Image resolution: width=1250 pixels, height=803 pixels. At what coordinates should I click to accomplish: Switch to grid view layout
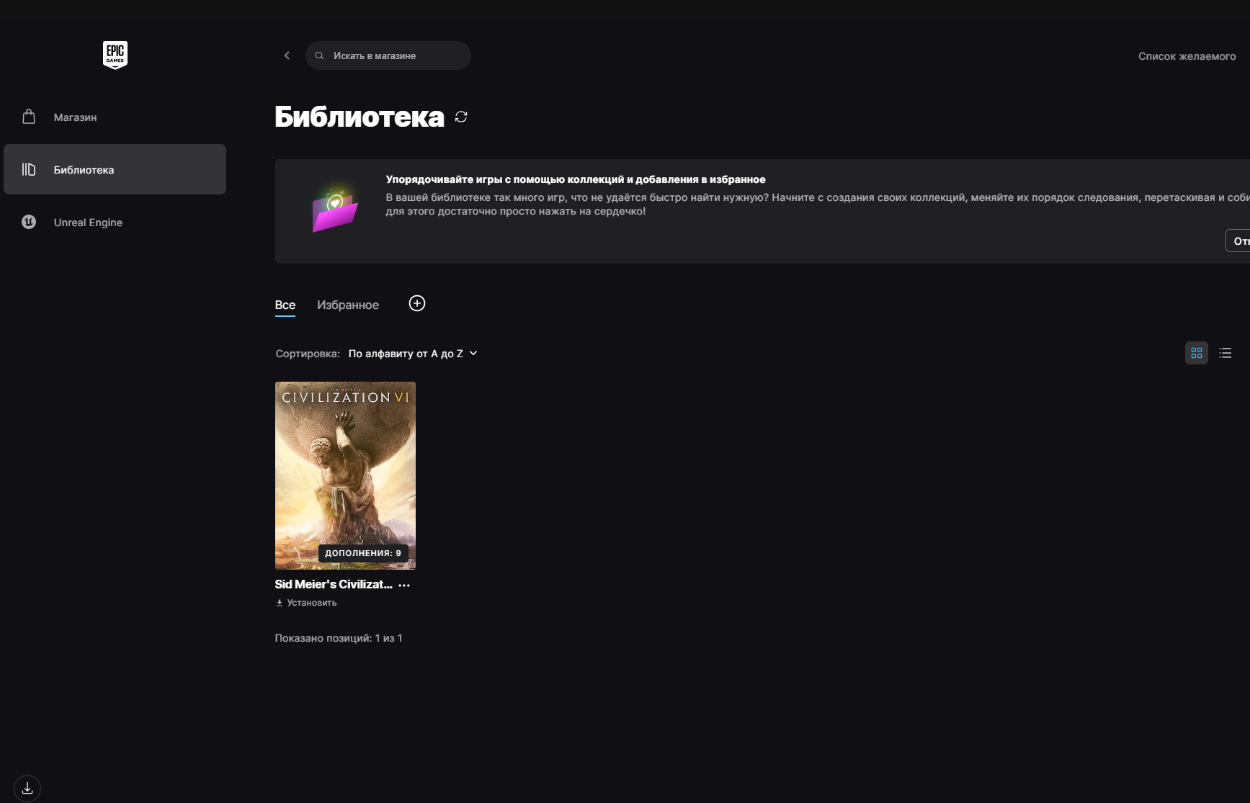pyautogui.click(x=1197, y=353)
